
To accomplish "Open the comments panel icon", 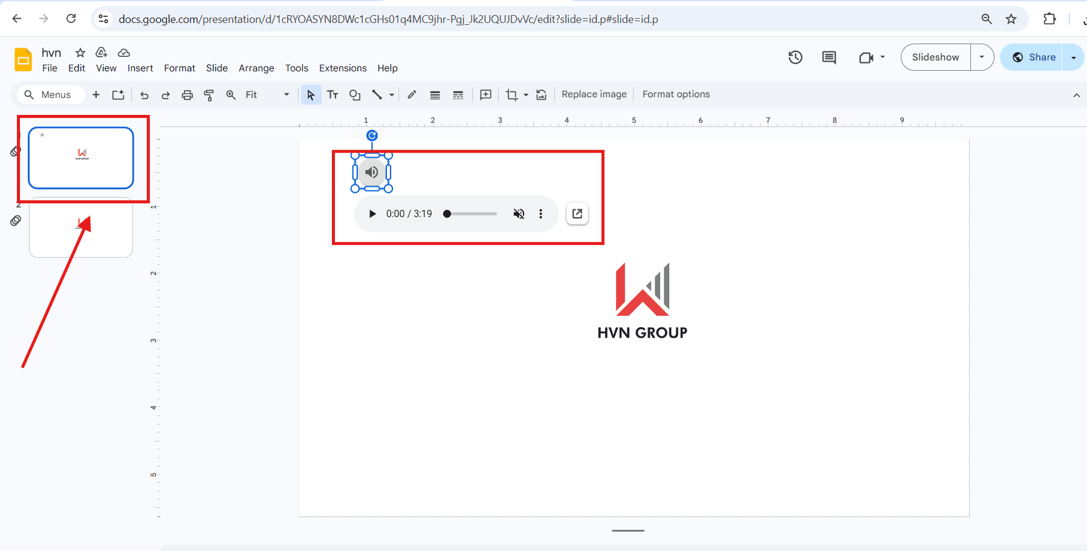I will point(829,57).
